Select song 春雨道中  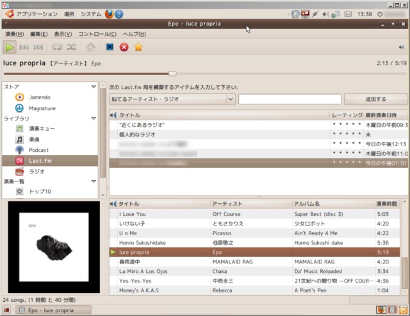(254, 262)
